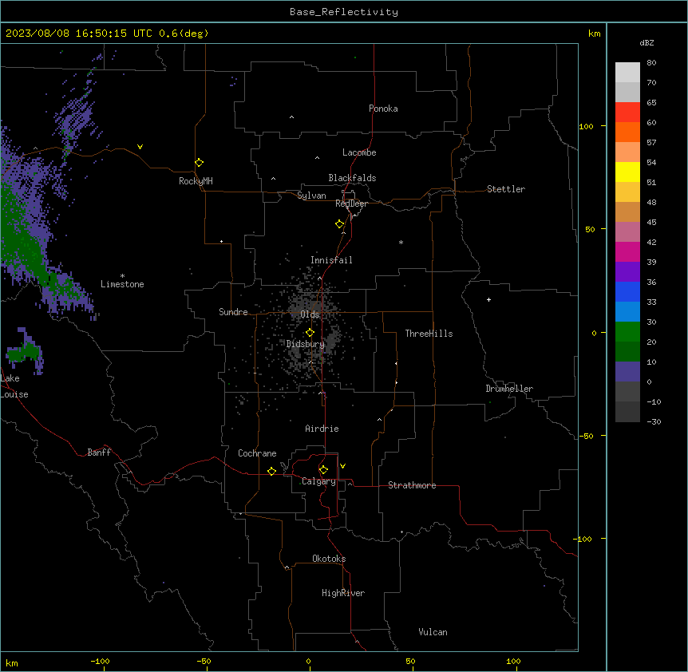The height and width of the screenshot is (672, 688).
Task: Click the RockyMH label
Action: coord(196,181)
